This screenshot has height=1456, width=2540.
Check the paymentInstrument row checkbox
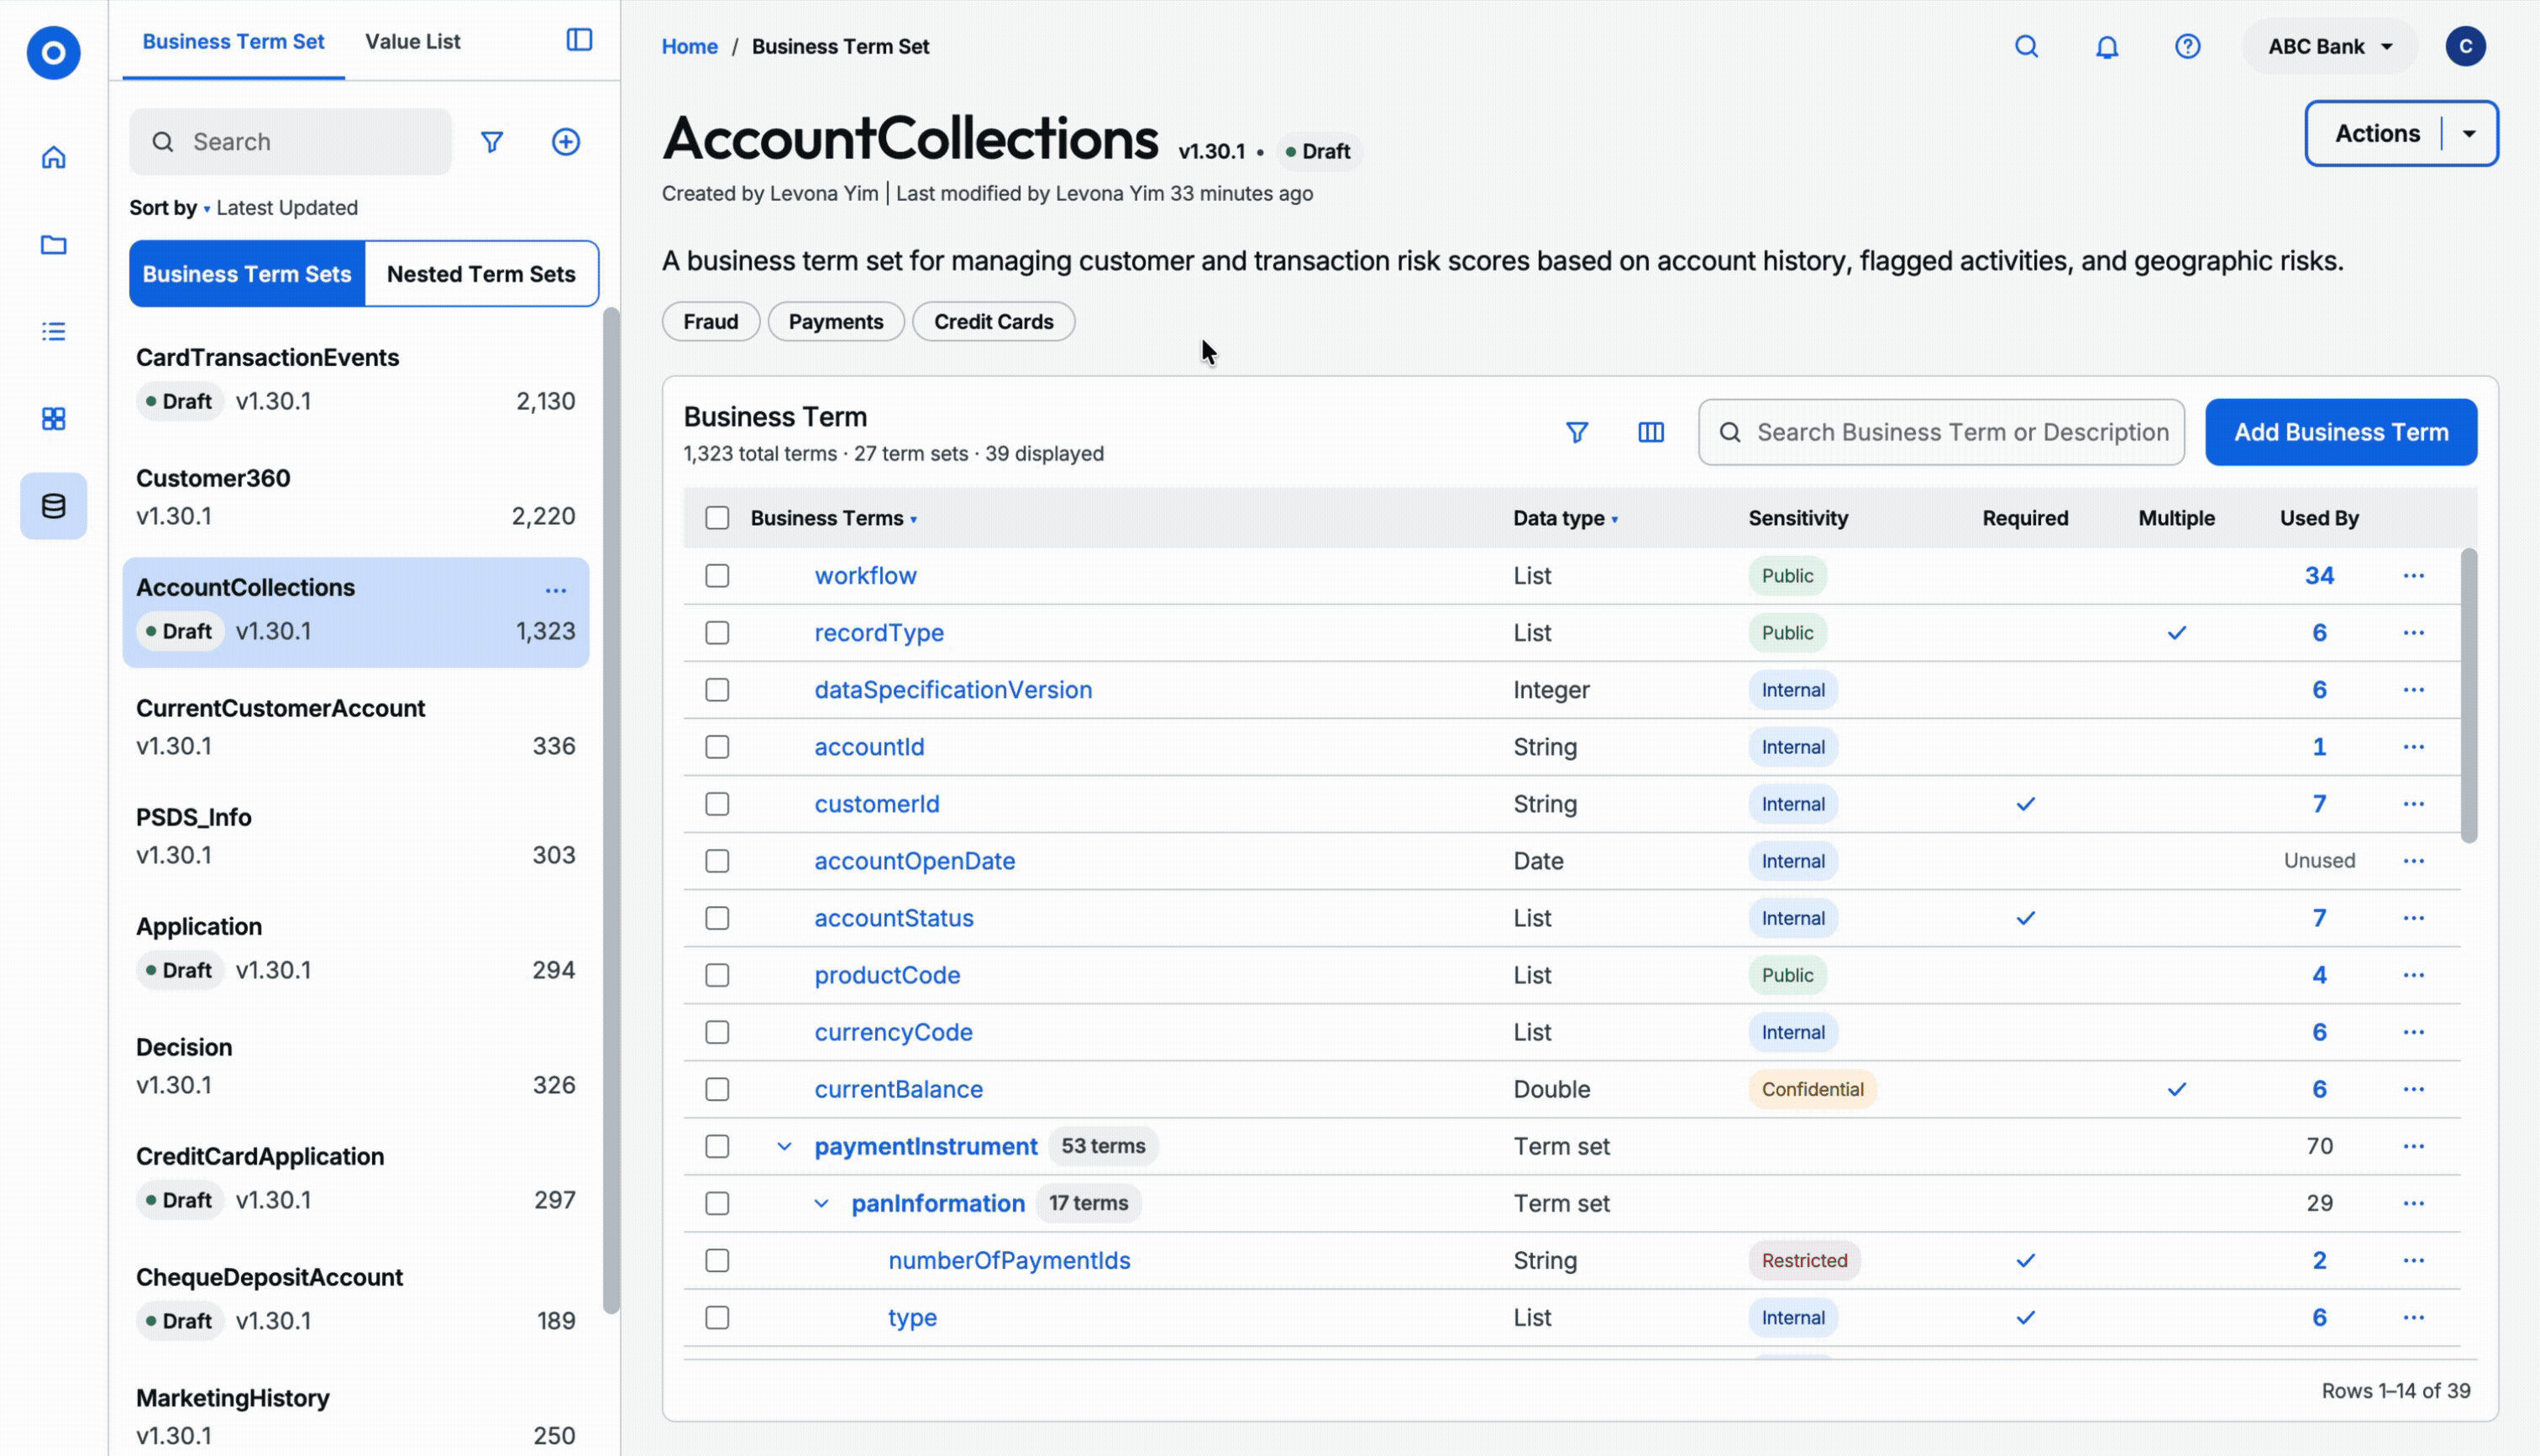[717, 1146]
